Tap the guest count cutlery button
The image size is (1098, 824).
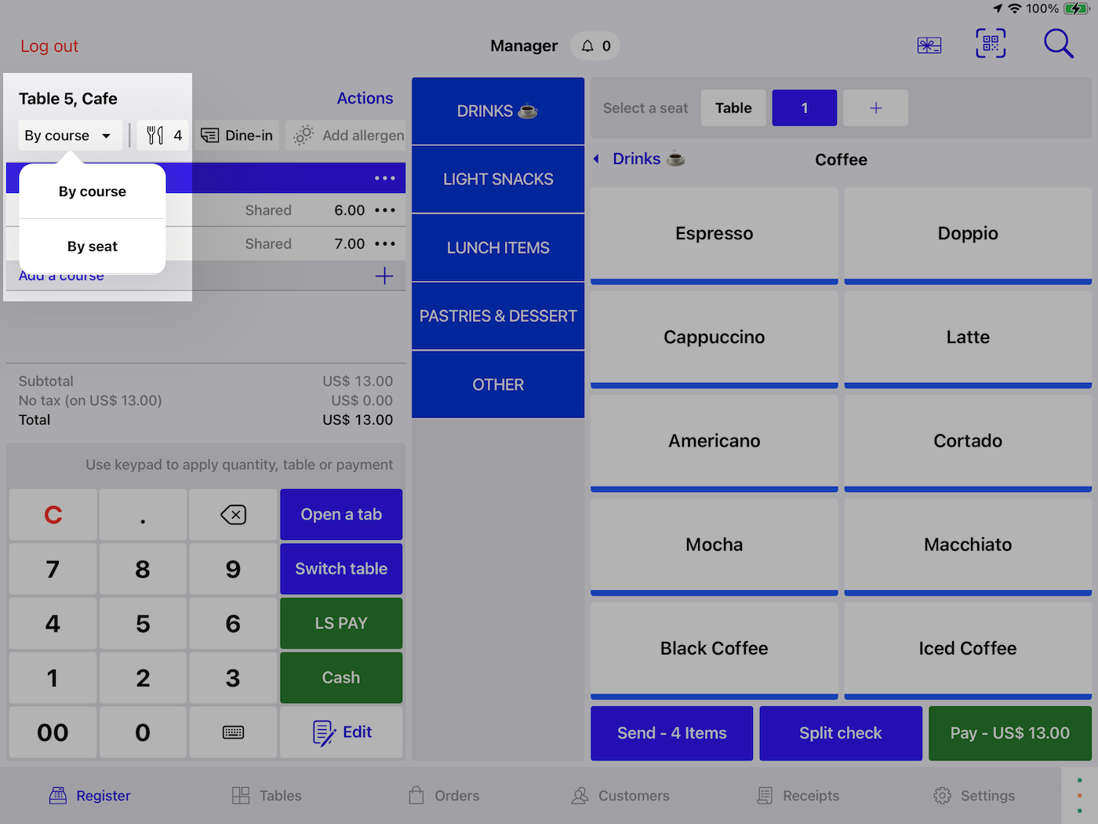pos(164,136)
